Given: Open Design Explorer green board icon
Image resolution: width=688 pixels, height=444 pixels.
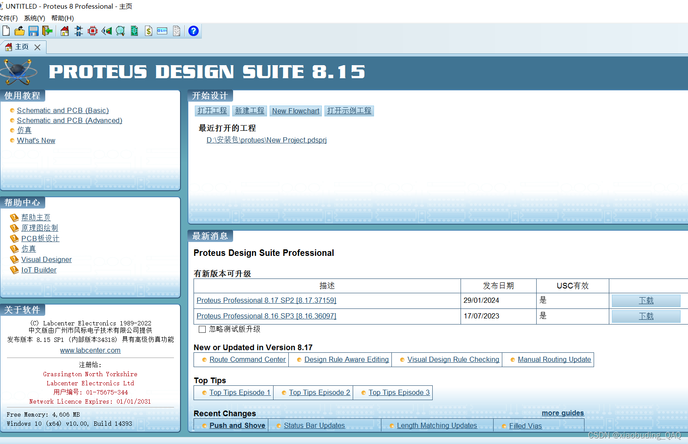Looking at the screenshot, I should point(134,31).
